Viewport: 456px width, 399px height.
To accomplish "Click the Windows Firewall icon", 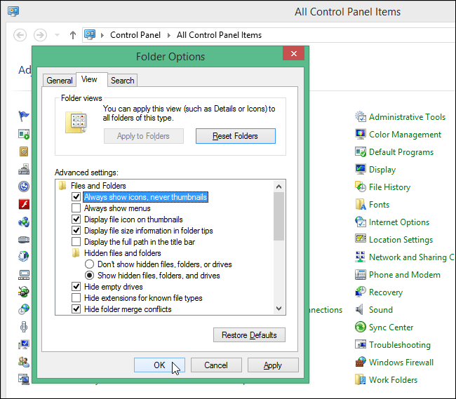I will [361, 363].
